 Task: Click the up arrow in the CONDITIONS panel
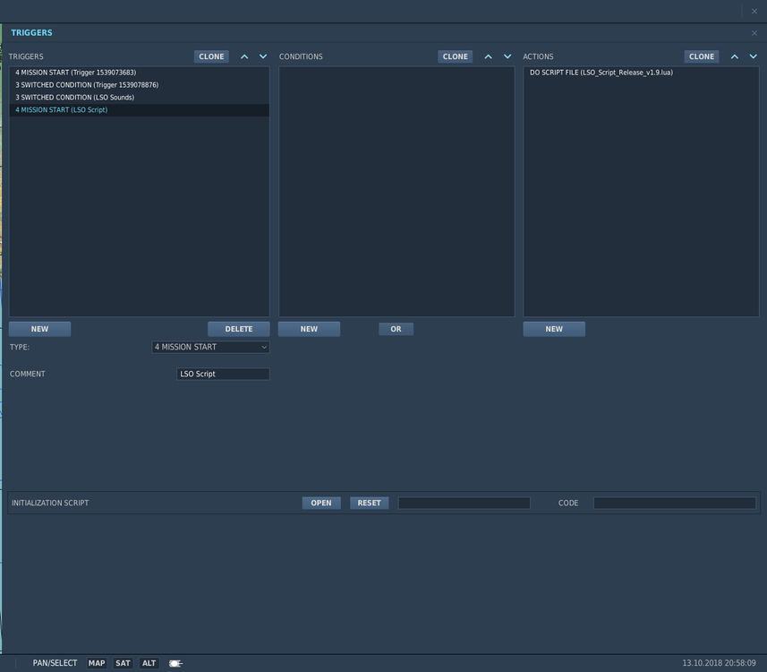(x=488, y=56)
